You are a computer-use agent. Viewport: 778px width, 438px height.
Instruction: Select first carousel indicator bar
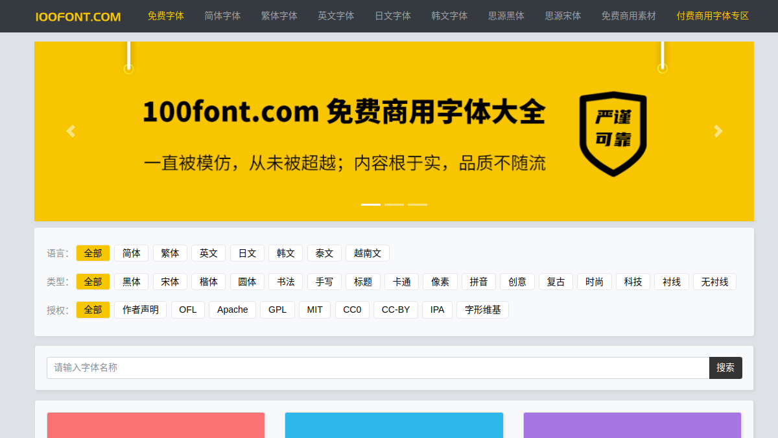pyautogui.click(x=371, y=204)
